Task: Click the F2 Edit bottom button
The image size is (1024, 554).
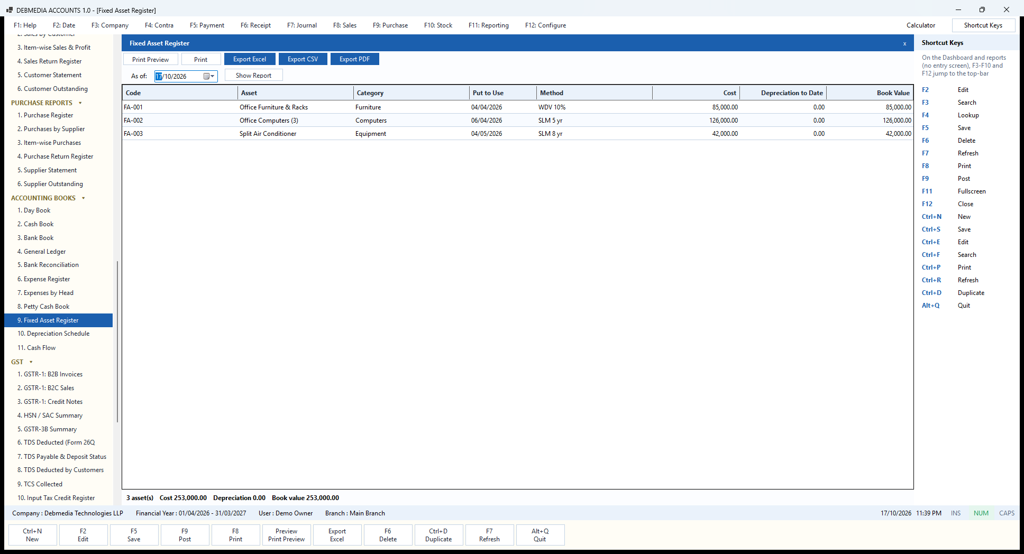Action: point(83,535)
